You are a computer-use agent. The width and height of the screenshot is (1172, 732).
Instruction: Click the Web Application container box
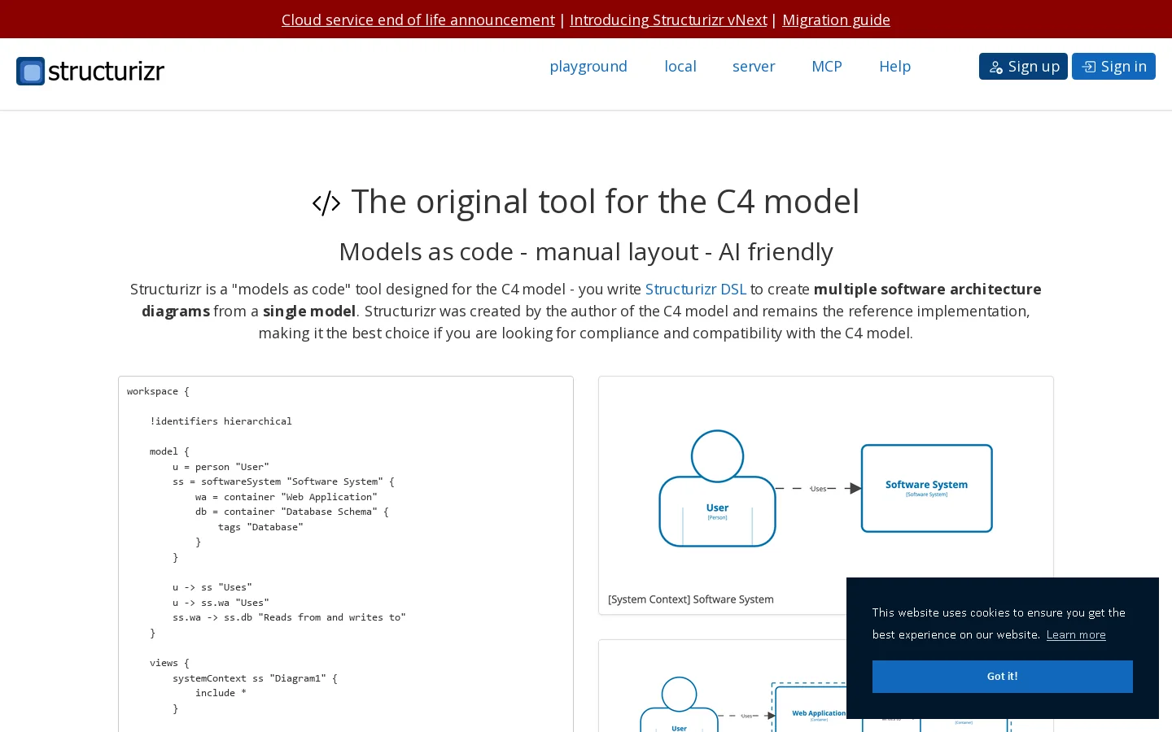pos(819,709)
